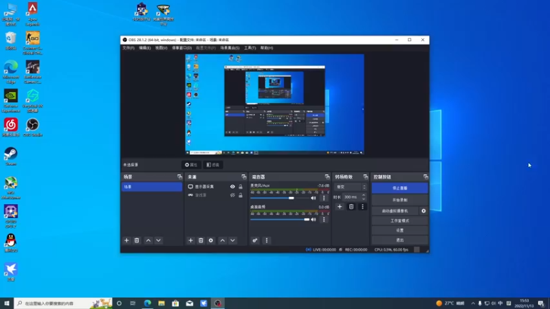Viewport: 550px width, 309px height.
Task: Open the File menu
Action: [129, 48]
